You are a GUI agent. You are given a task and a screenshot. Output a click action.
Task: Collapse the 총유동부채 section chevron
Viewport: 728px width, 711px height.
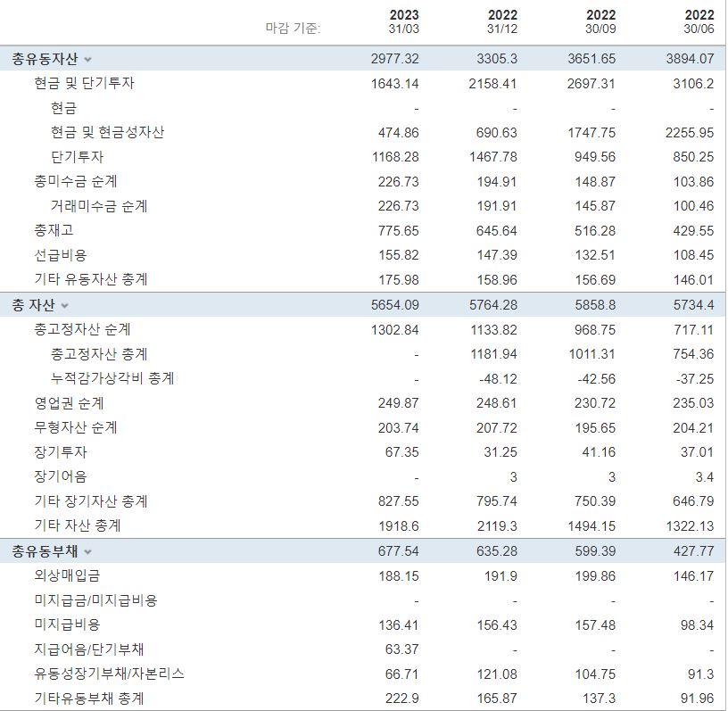pyautogui.click(x=87, y=551)
